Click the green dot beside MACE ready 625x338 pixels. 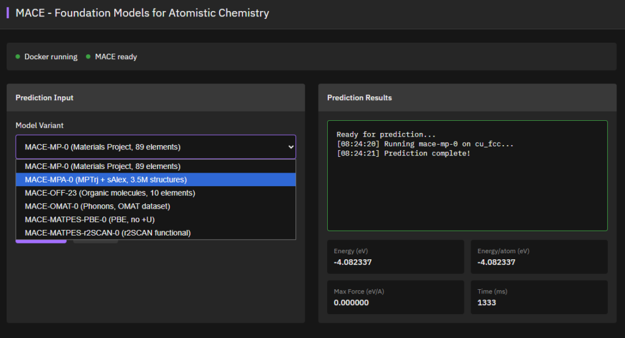tap(89, 57)
